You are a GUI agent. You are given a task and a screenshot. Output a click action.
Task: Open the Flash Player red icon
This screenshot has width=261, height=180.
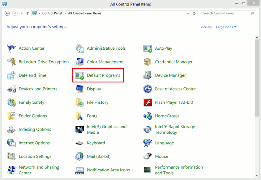148,102
